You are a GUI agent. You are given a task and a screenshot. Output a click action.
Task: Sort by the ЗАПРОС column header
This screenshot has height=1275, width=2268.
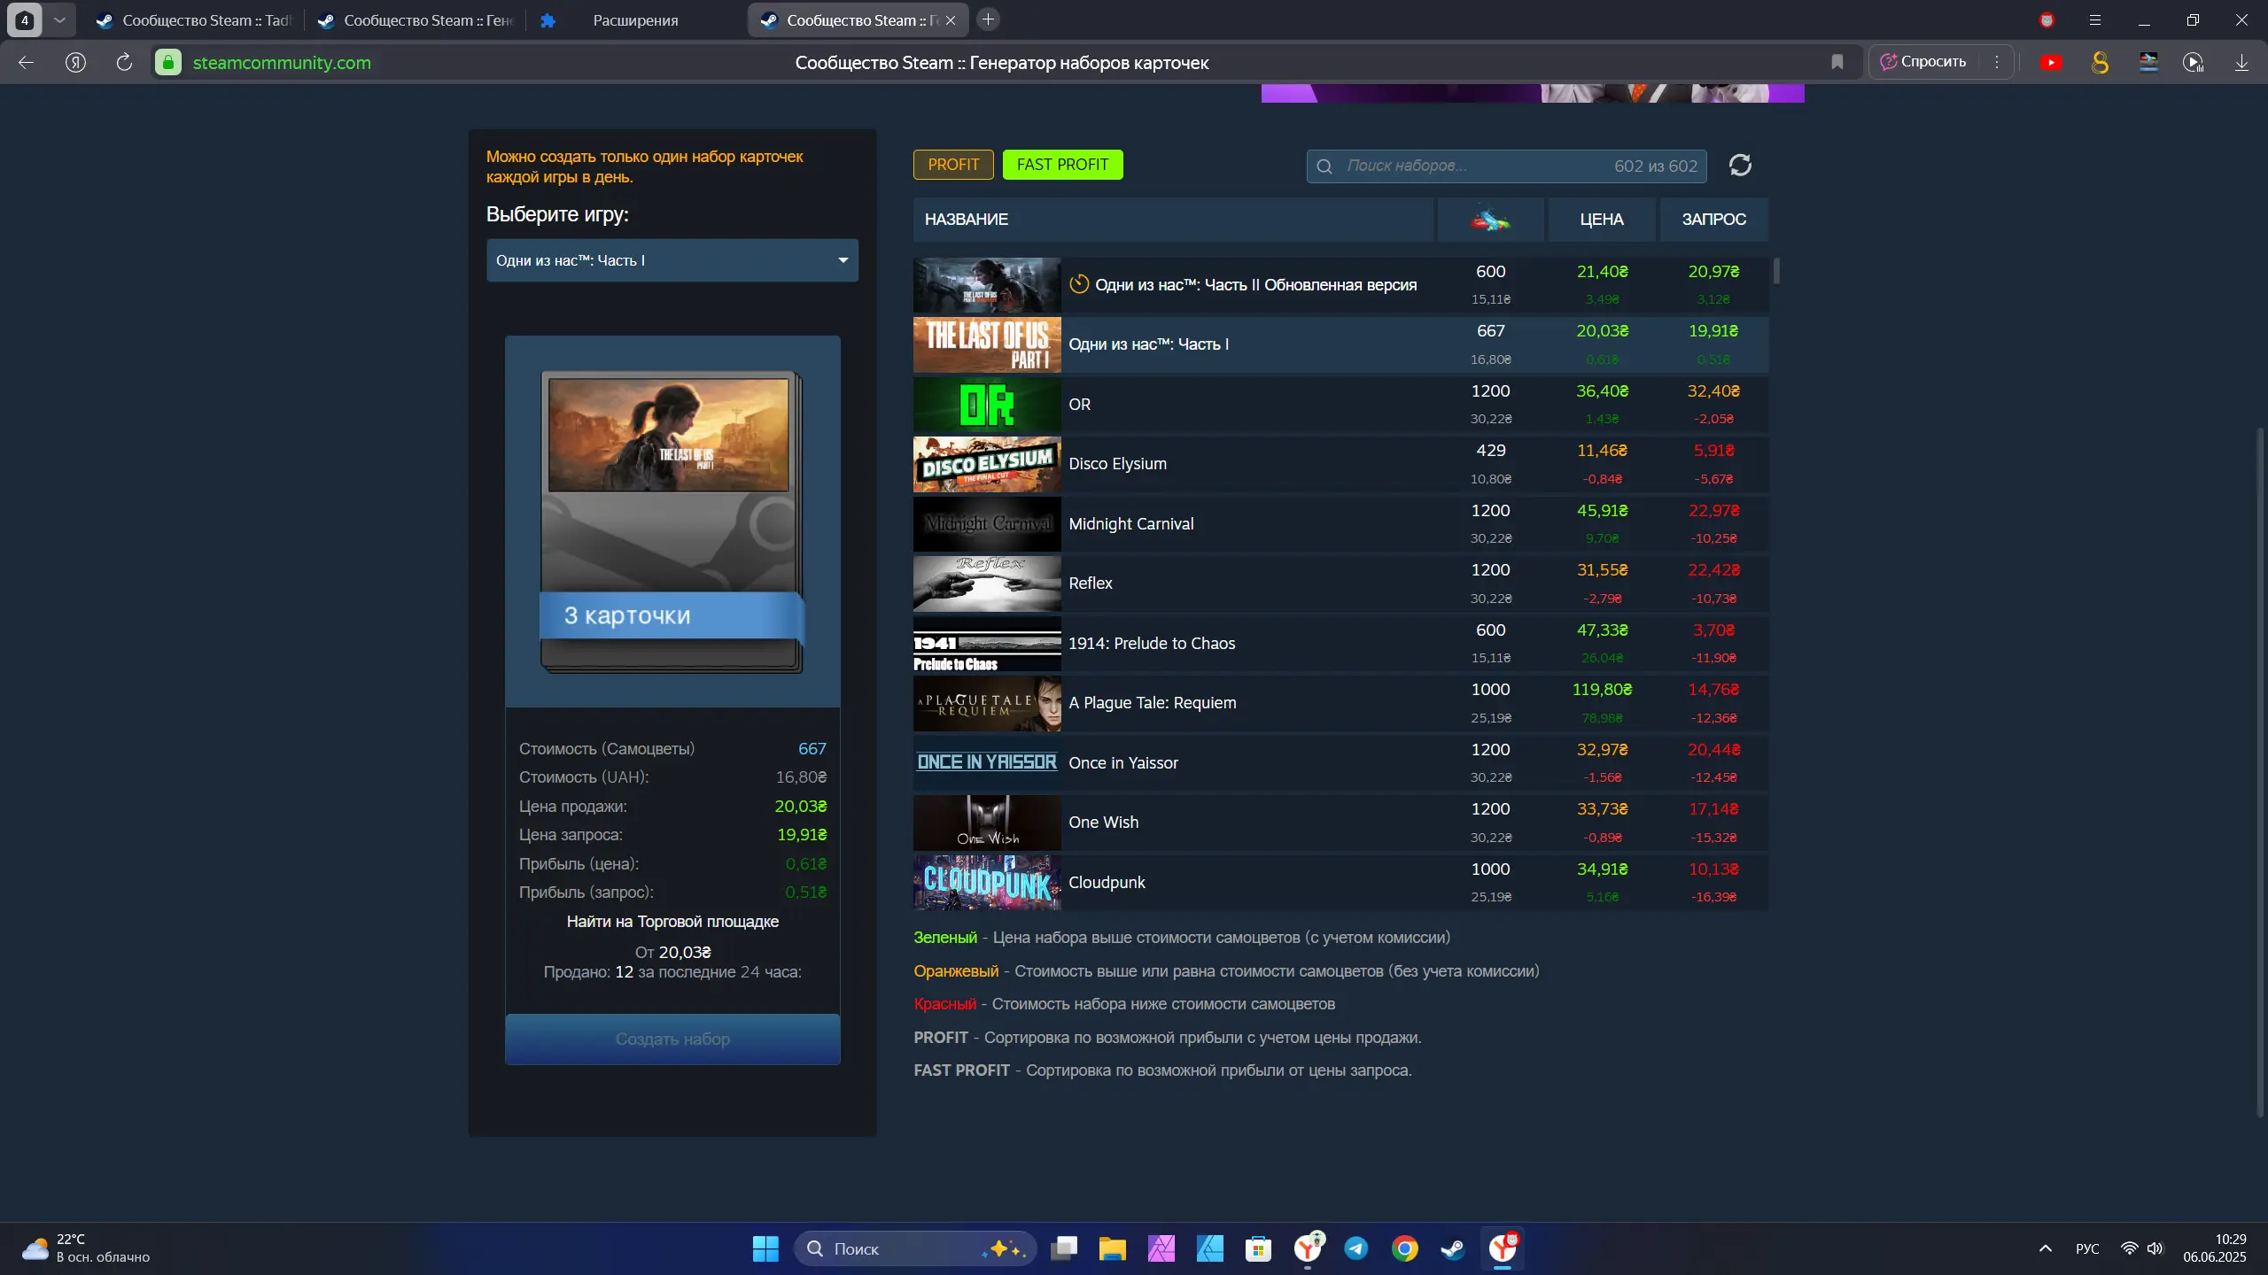pyautogui.click(x=1713, y=220)
